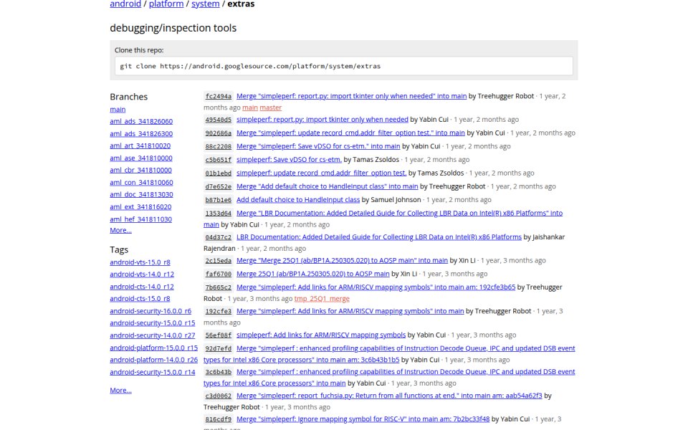Open branch aml_ext_341816020
The width and height of the screenshot is (688, 430).
coord(141,206)
